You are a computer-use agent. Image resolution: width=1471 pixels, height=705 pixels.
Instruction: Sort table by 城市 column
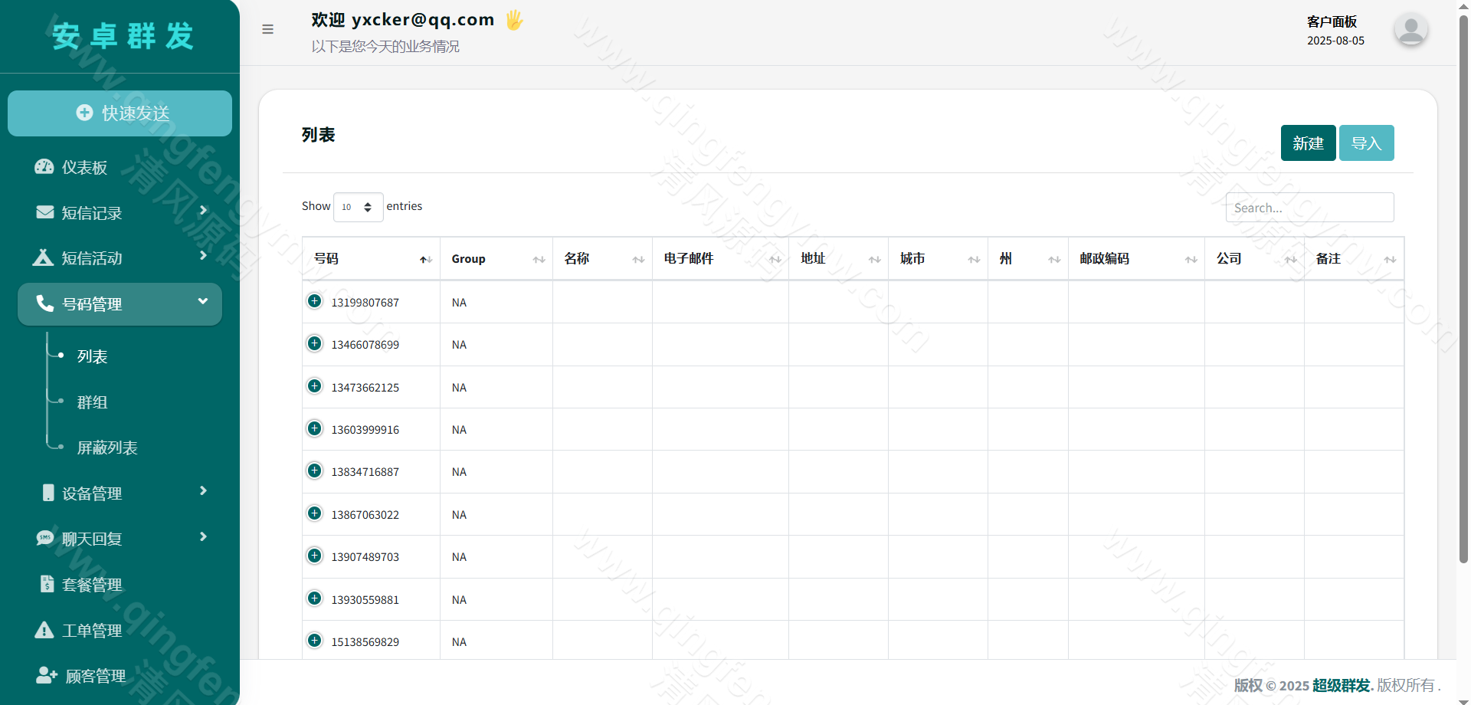(938, 259)
